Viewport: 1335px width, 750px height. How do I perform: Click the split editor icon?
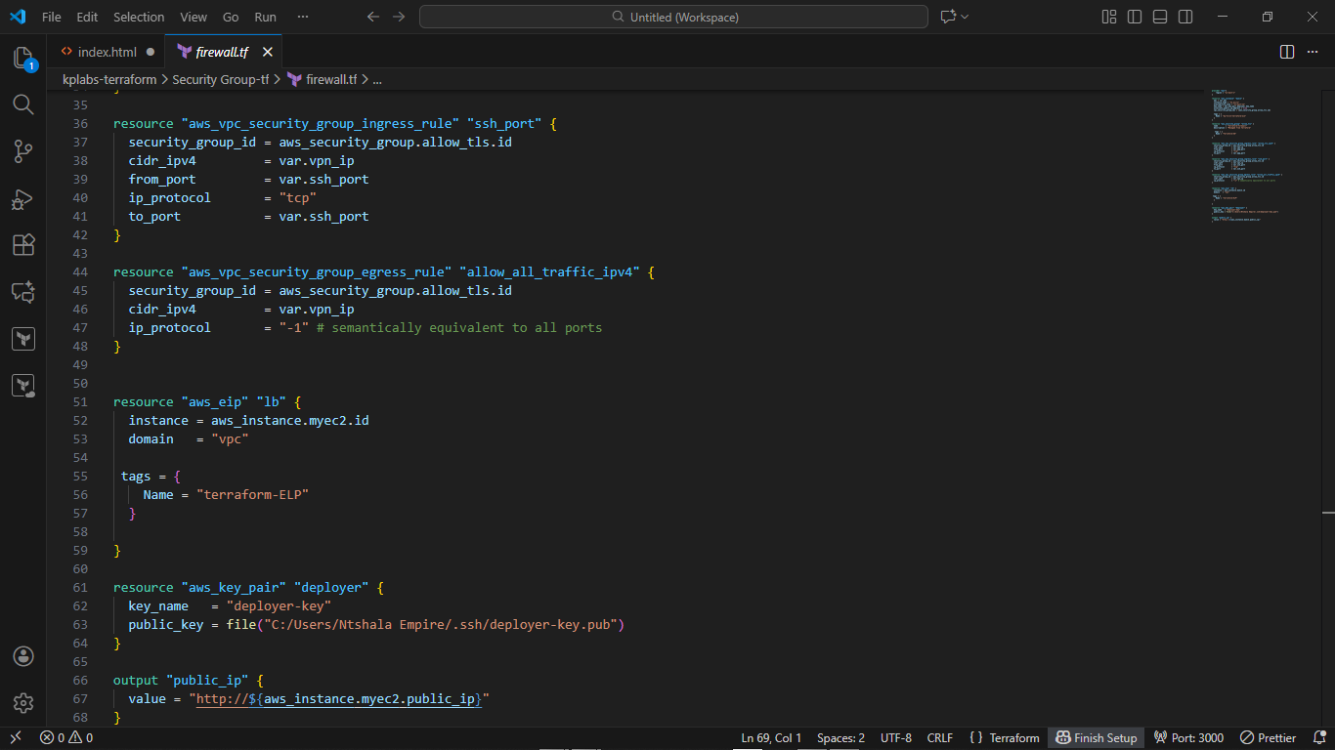click(1285, 52)
